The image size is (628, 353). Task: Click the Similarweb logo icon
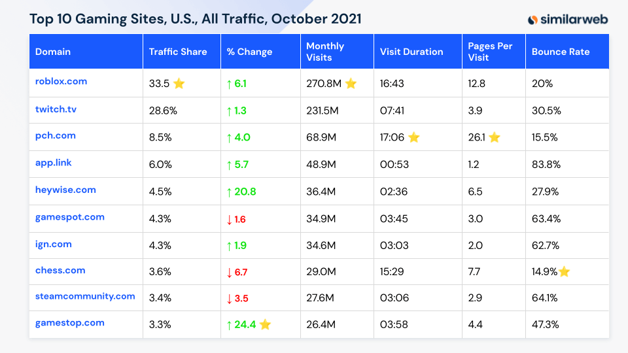click(533, 20)
